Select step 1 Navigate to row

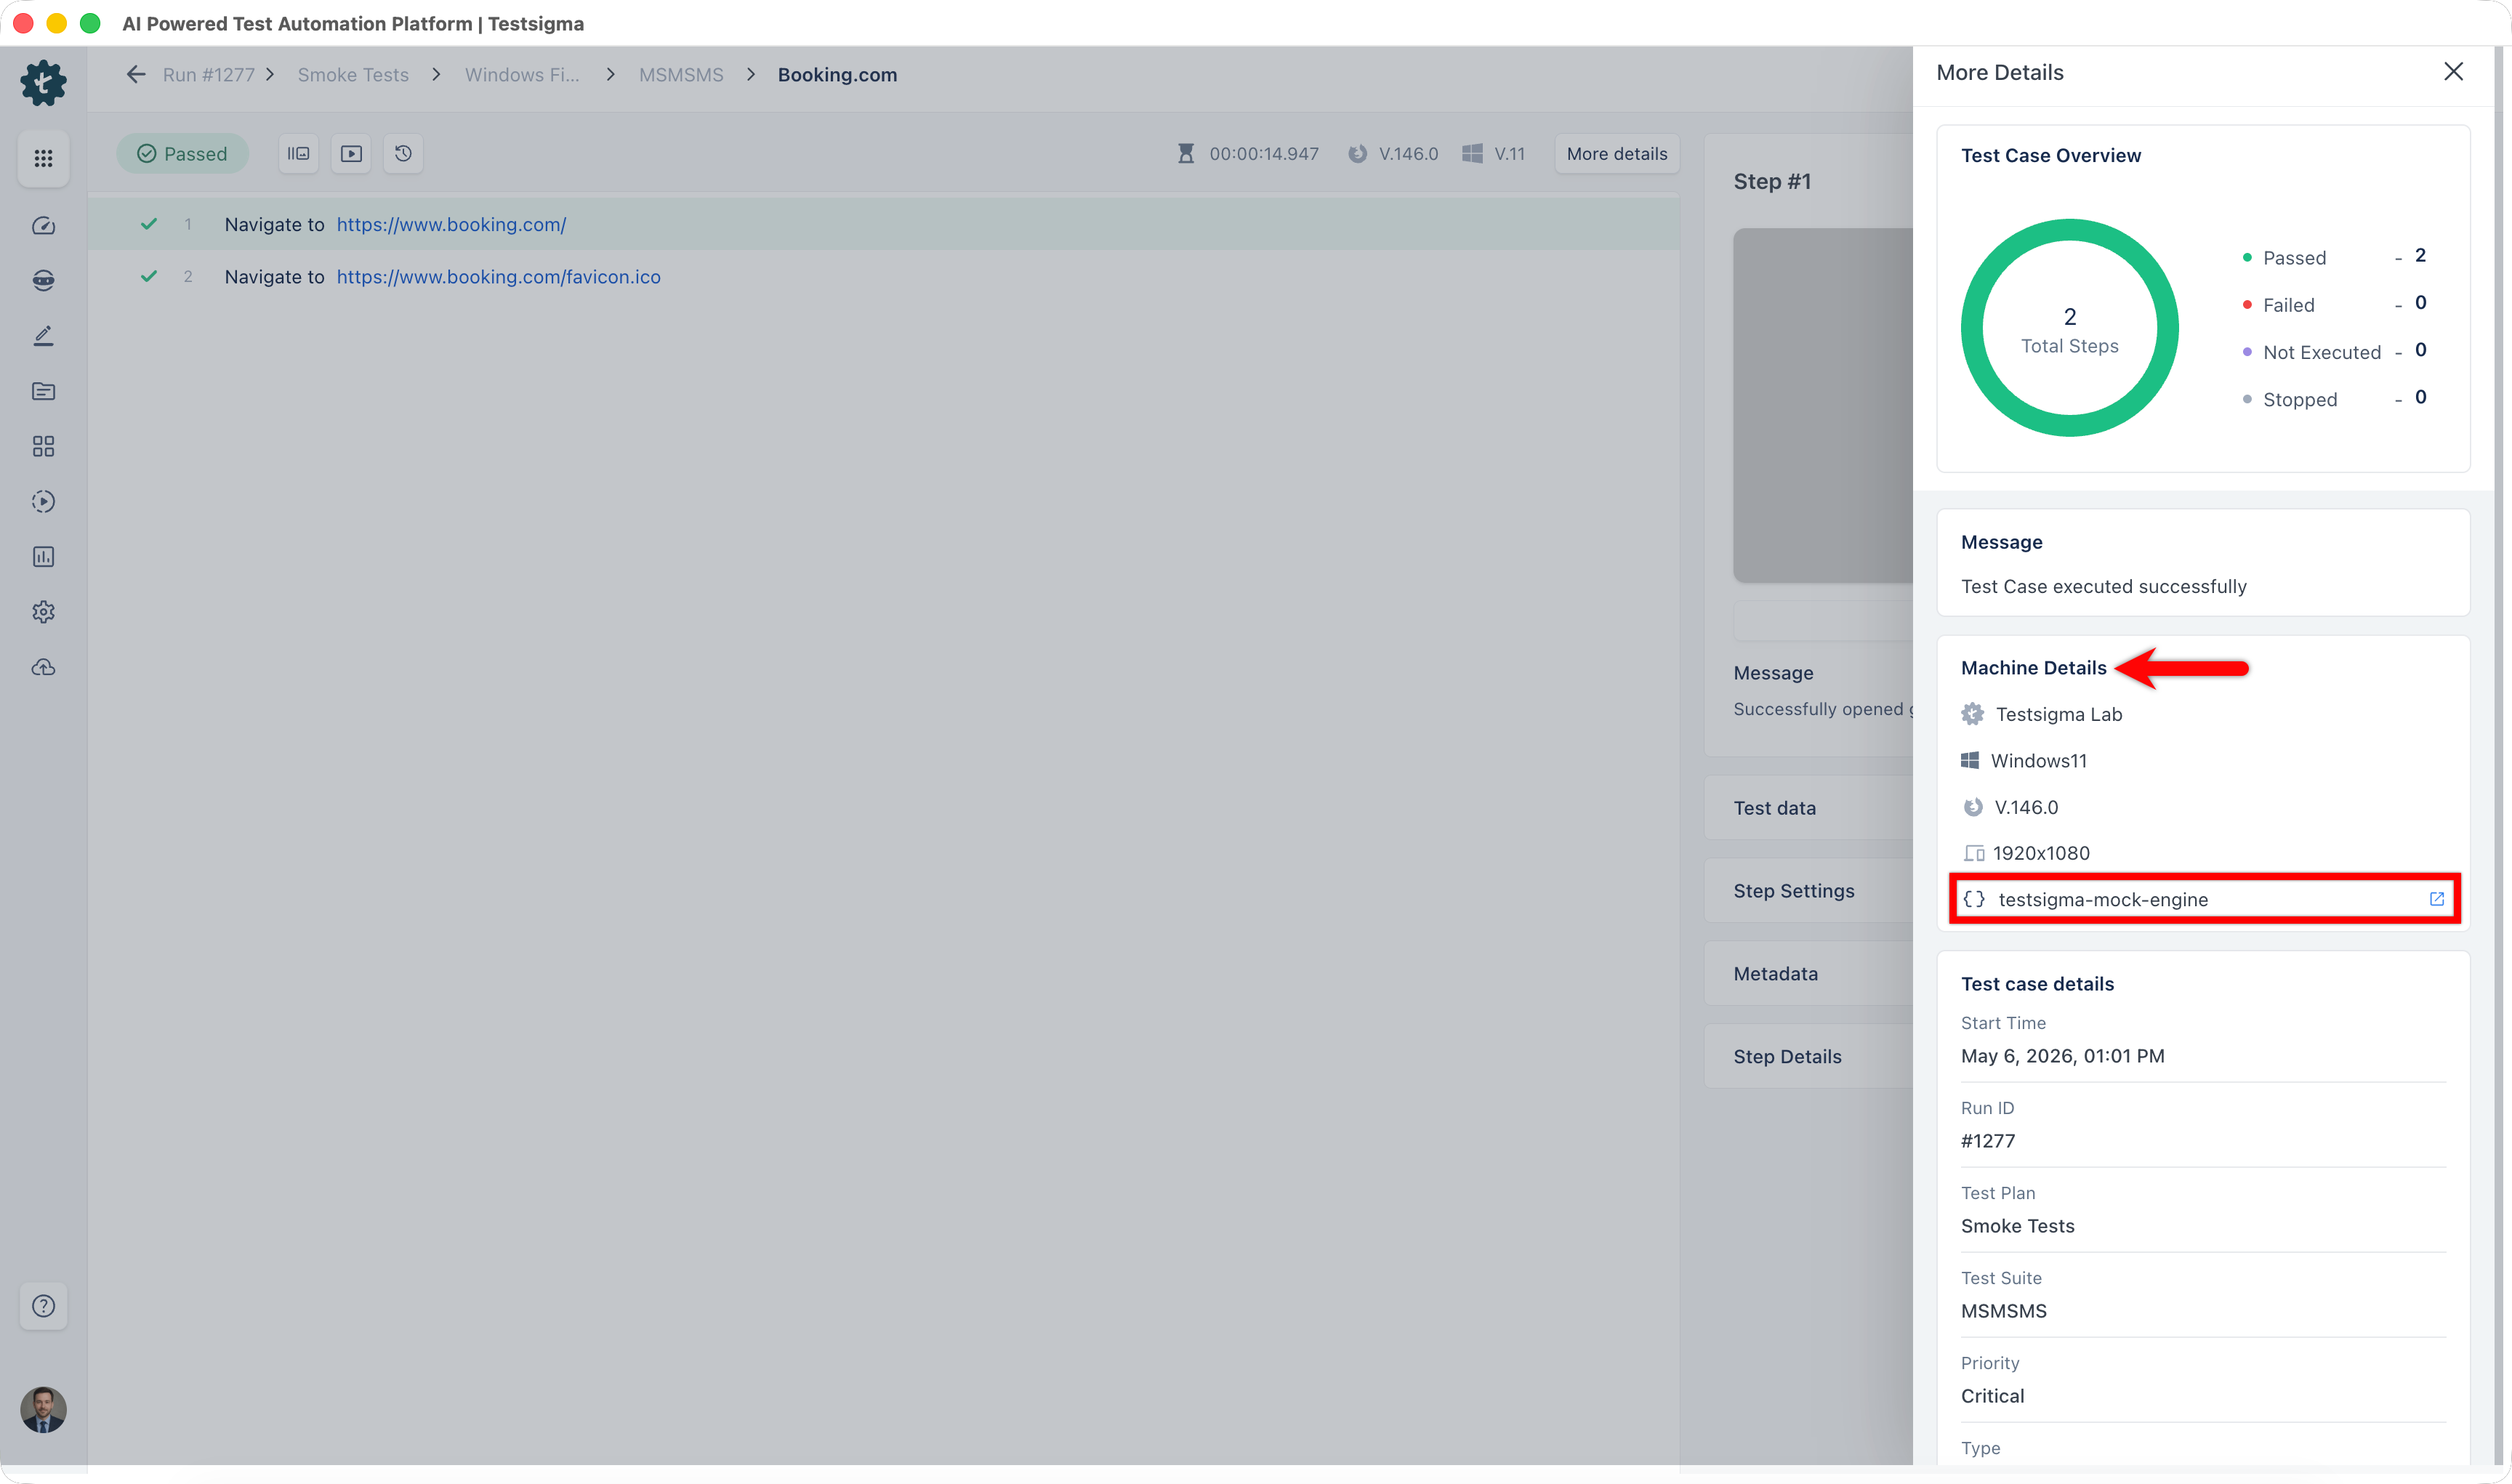pos(883,224)
